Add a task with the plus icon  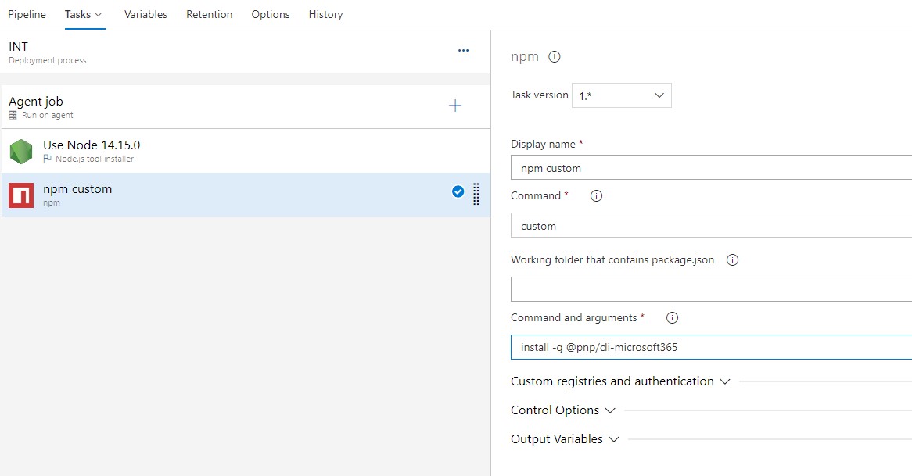point(455,106)
